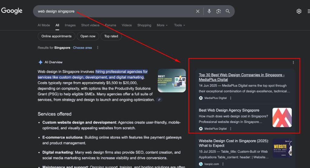Switch to the Images tab

(70, 25)
